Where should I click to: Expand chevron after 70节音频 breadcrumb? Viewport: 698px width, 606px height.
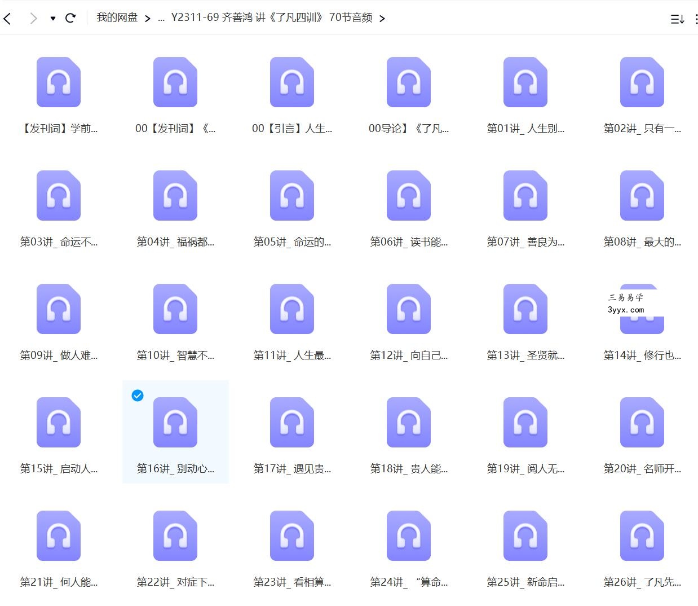tap(382, 18)
